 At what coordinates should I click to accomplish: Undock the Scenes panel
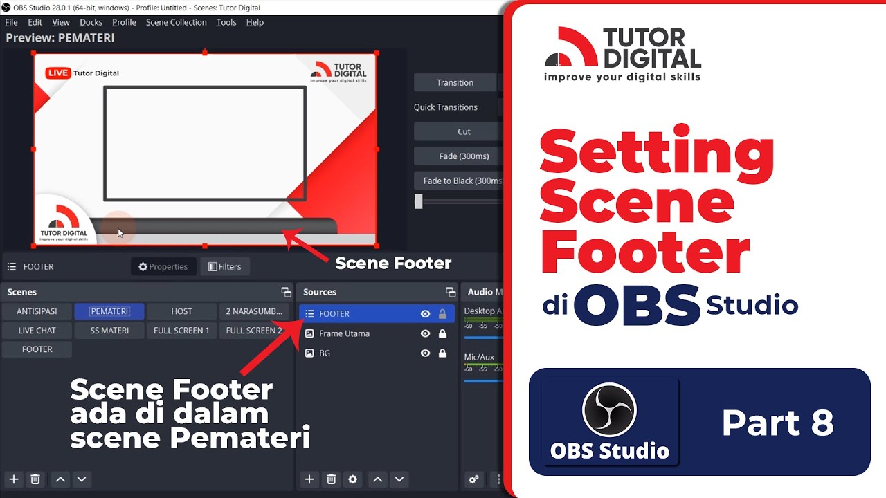286,292
